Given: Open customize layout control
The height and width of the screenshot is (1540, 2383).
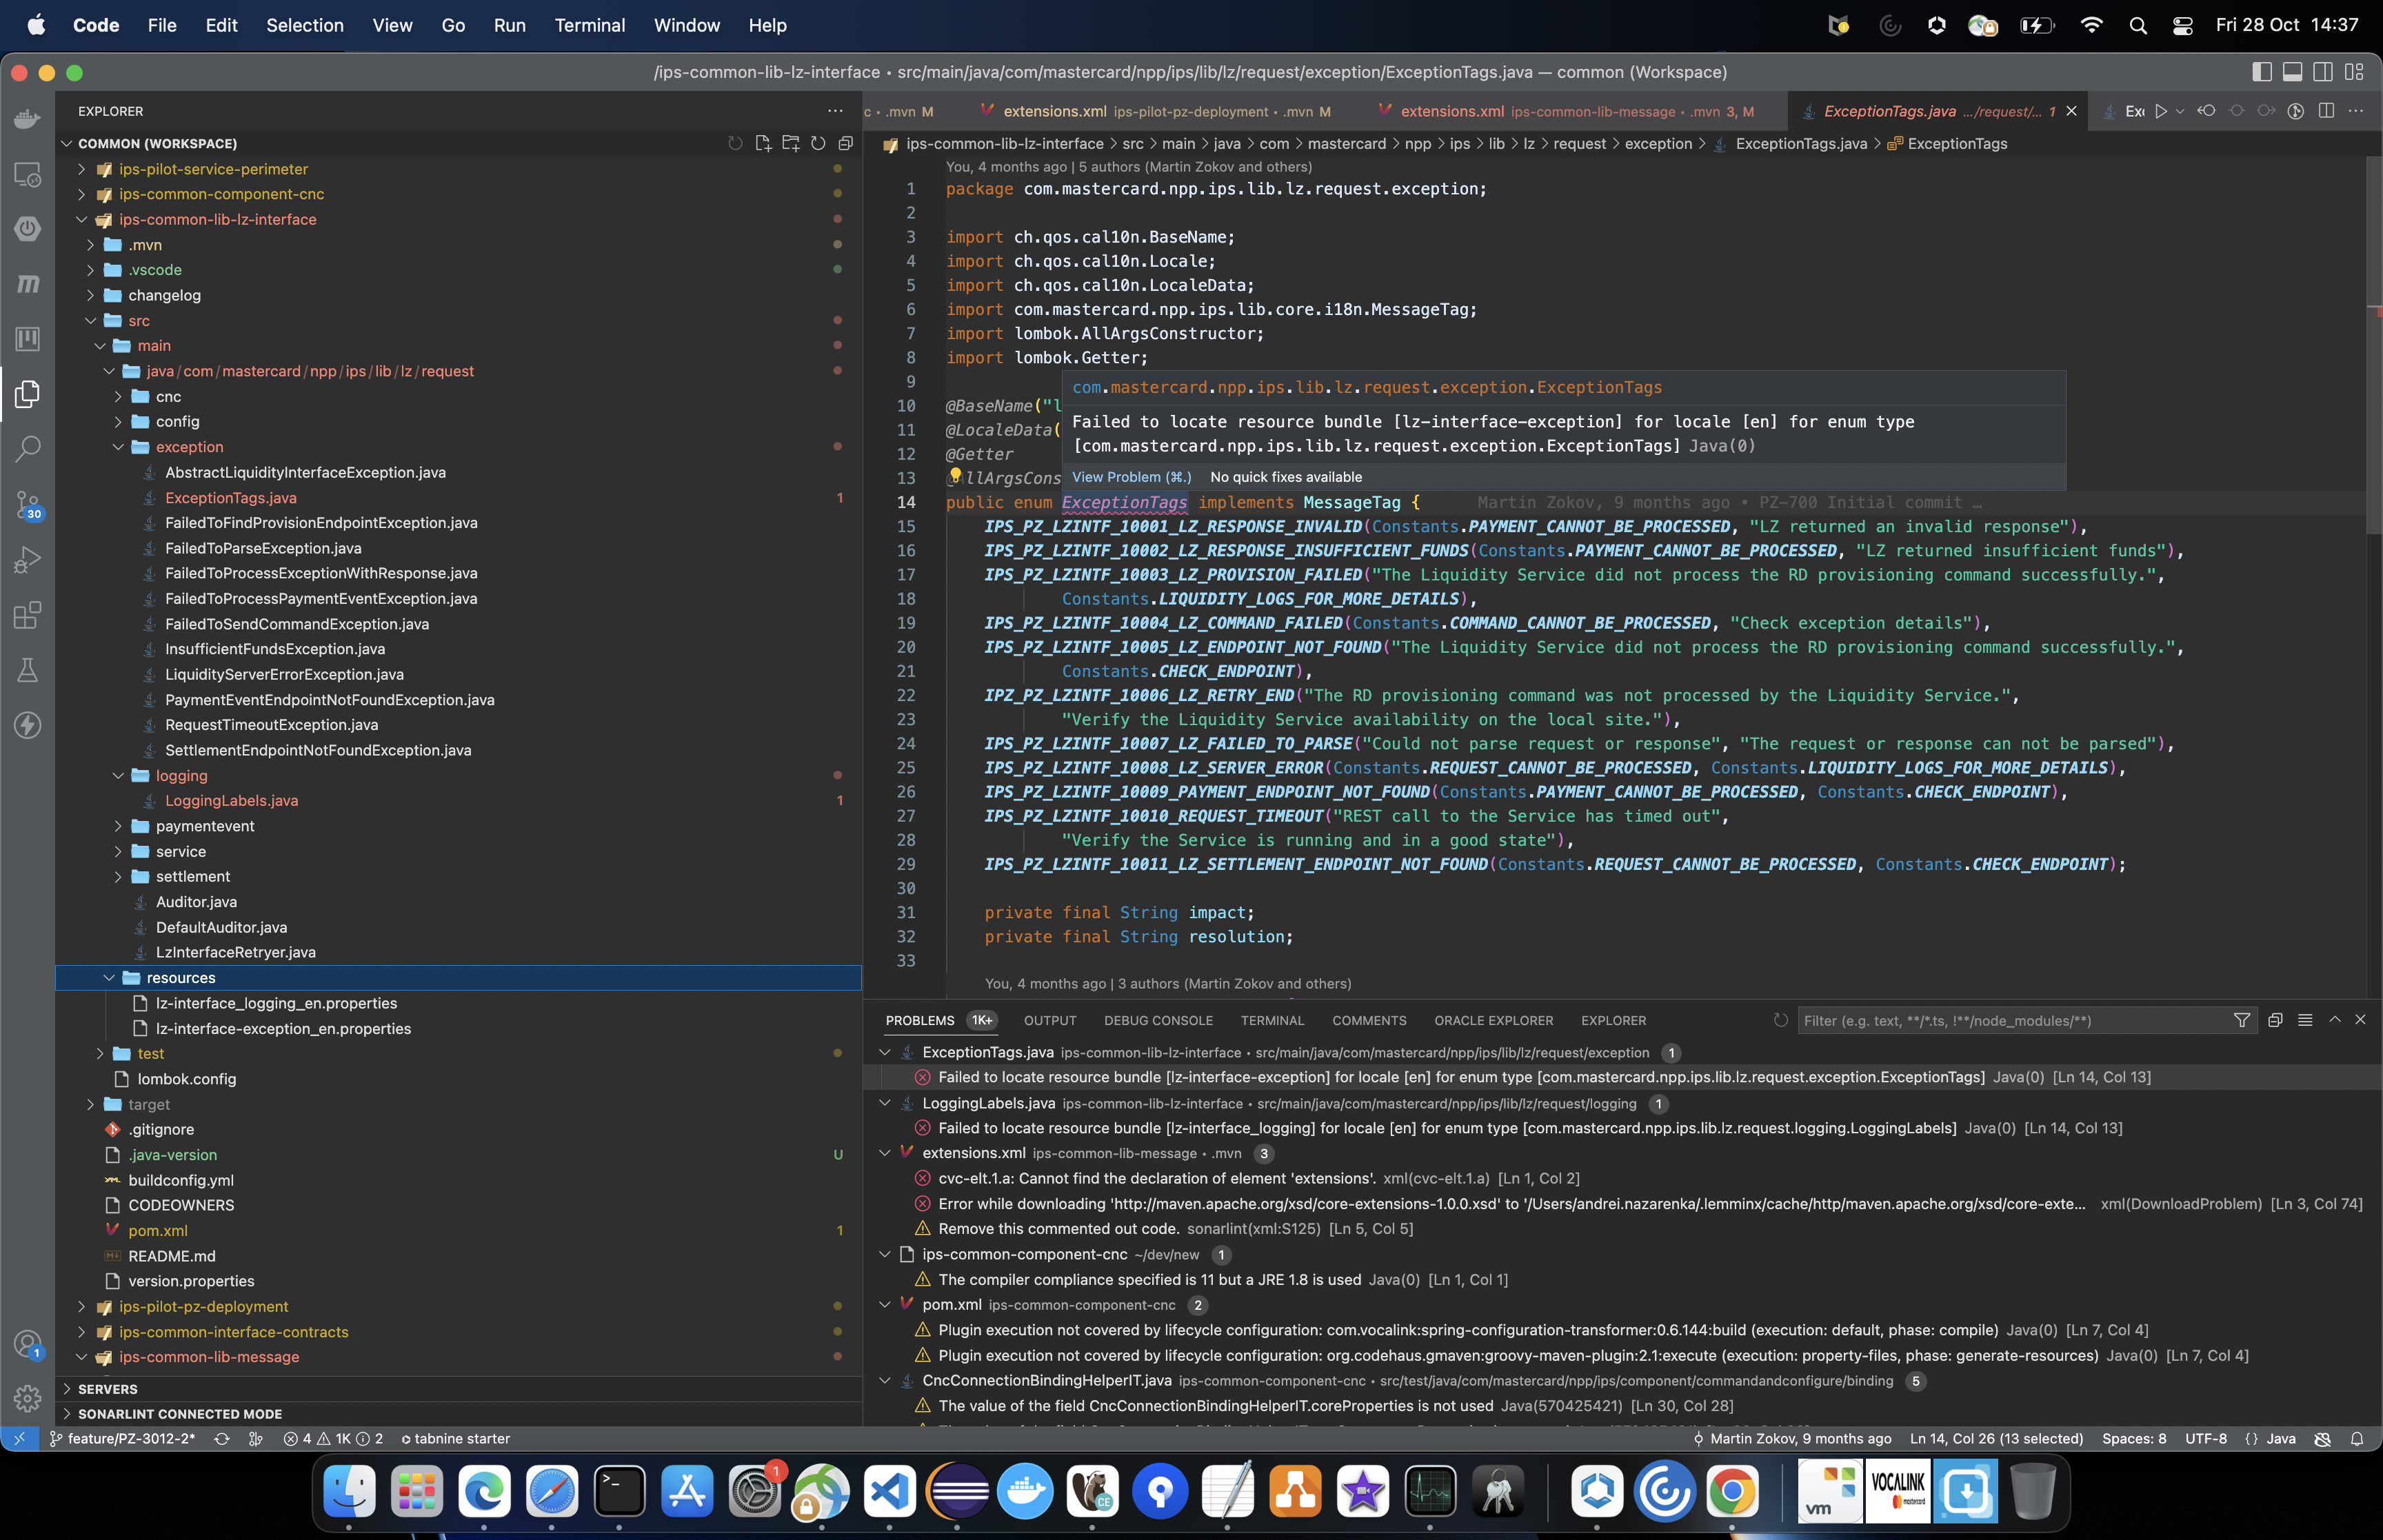Looking at the screenshot, I should coord(2354,72).
